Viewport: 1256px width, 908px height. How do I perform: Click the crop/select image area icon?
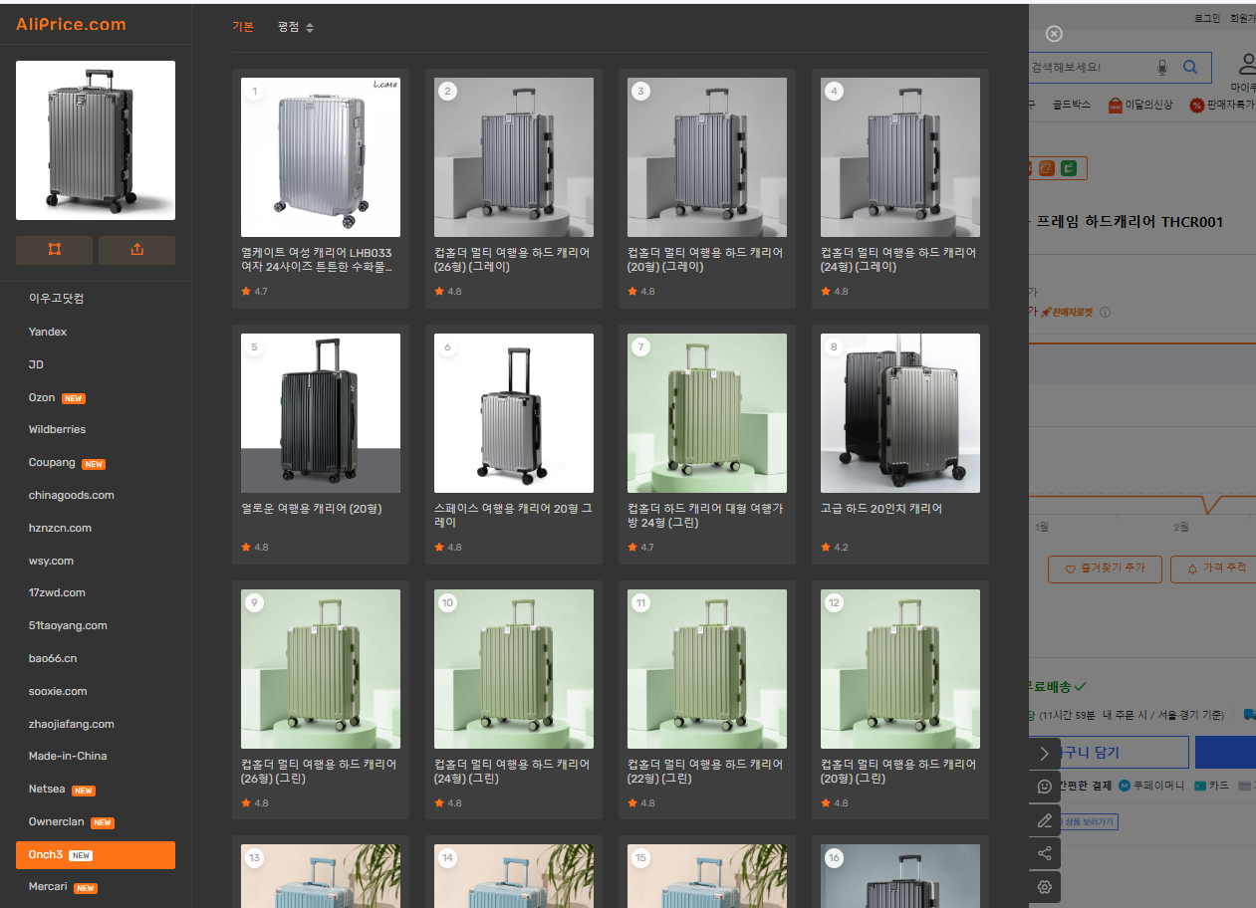(x=55, y=250)
